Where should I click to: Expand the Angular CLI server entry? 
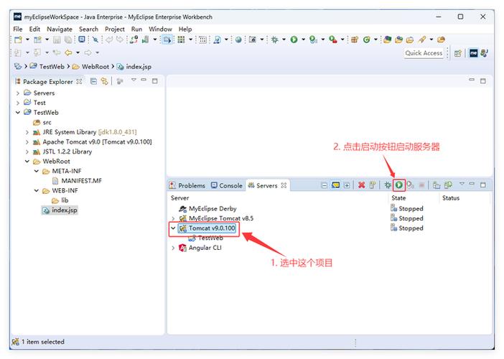173,248
